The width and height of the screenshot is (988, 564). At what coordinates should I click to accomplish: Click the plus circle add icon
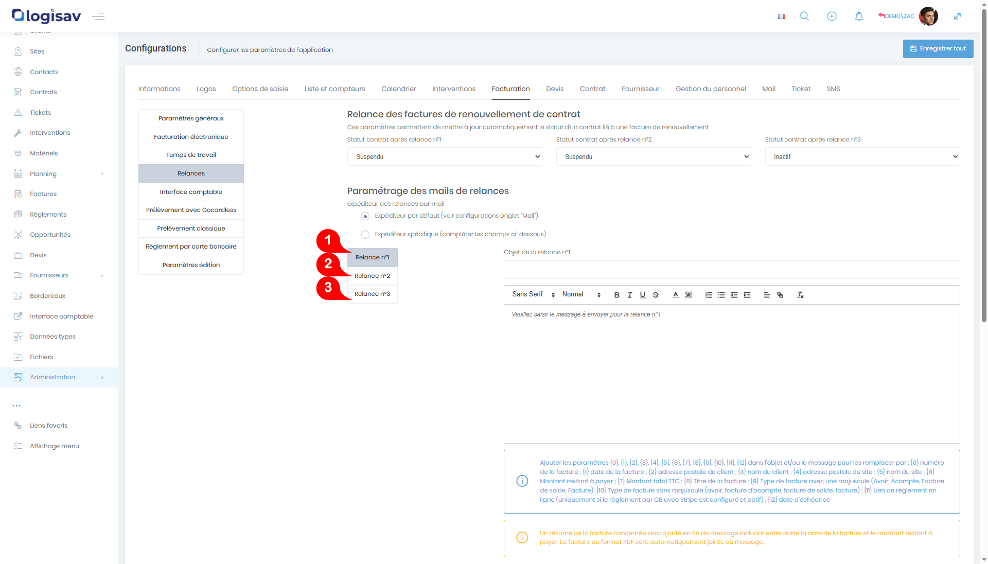(x=832, y=16)
